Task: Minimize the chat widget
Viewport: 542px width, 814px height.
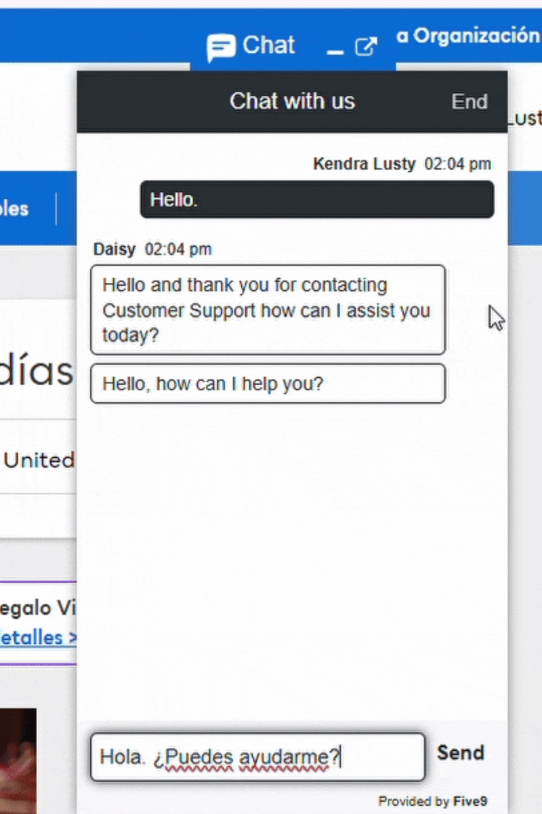Action: (333, 51)
